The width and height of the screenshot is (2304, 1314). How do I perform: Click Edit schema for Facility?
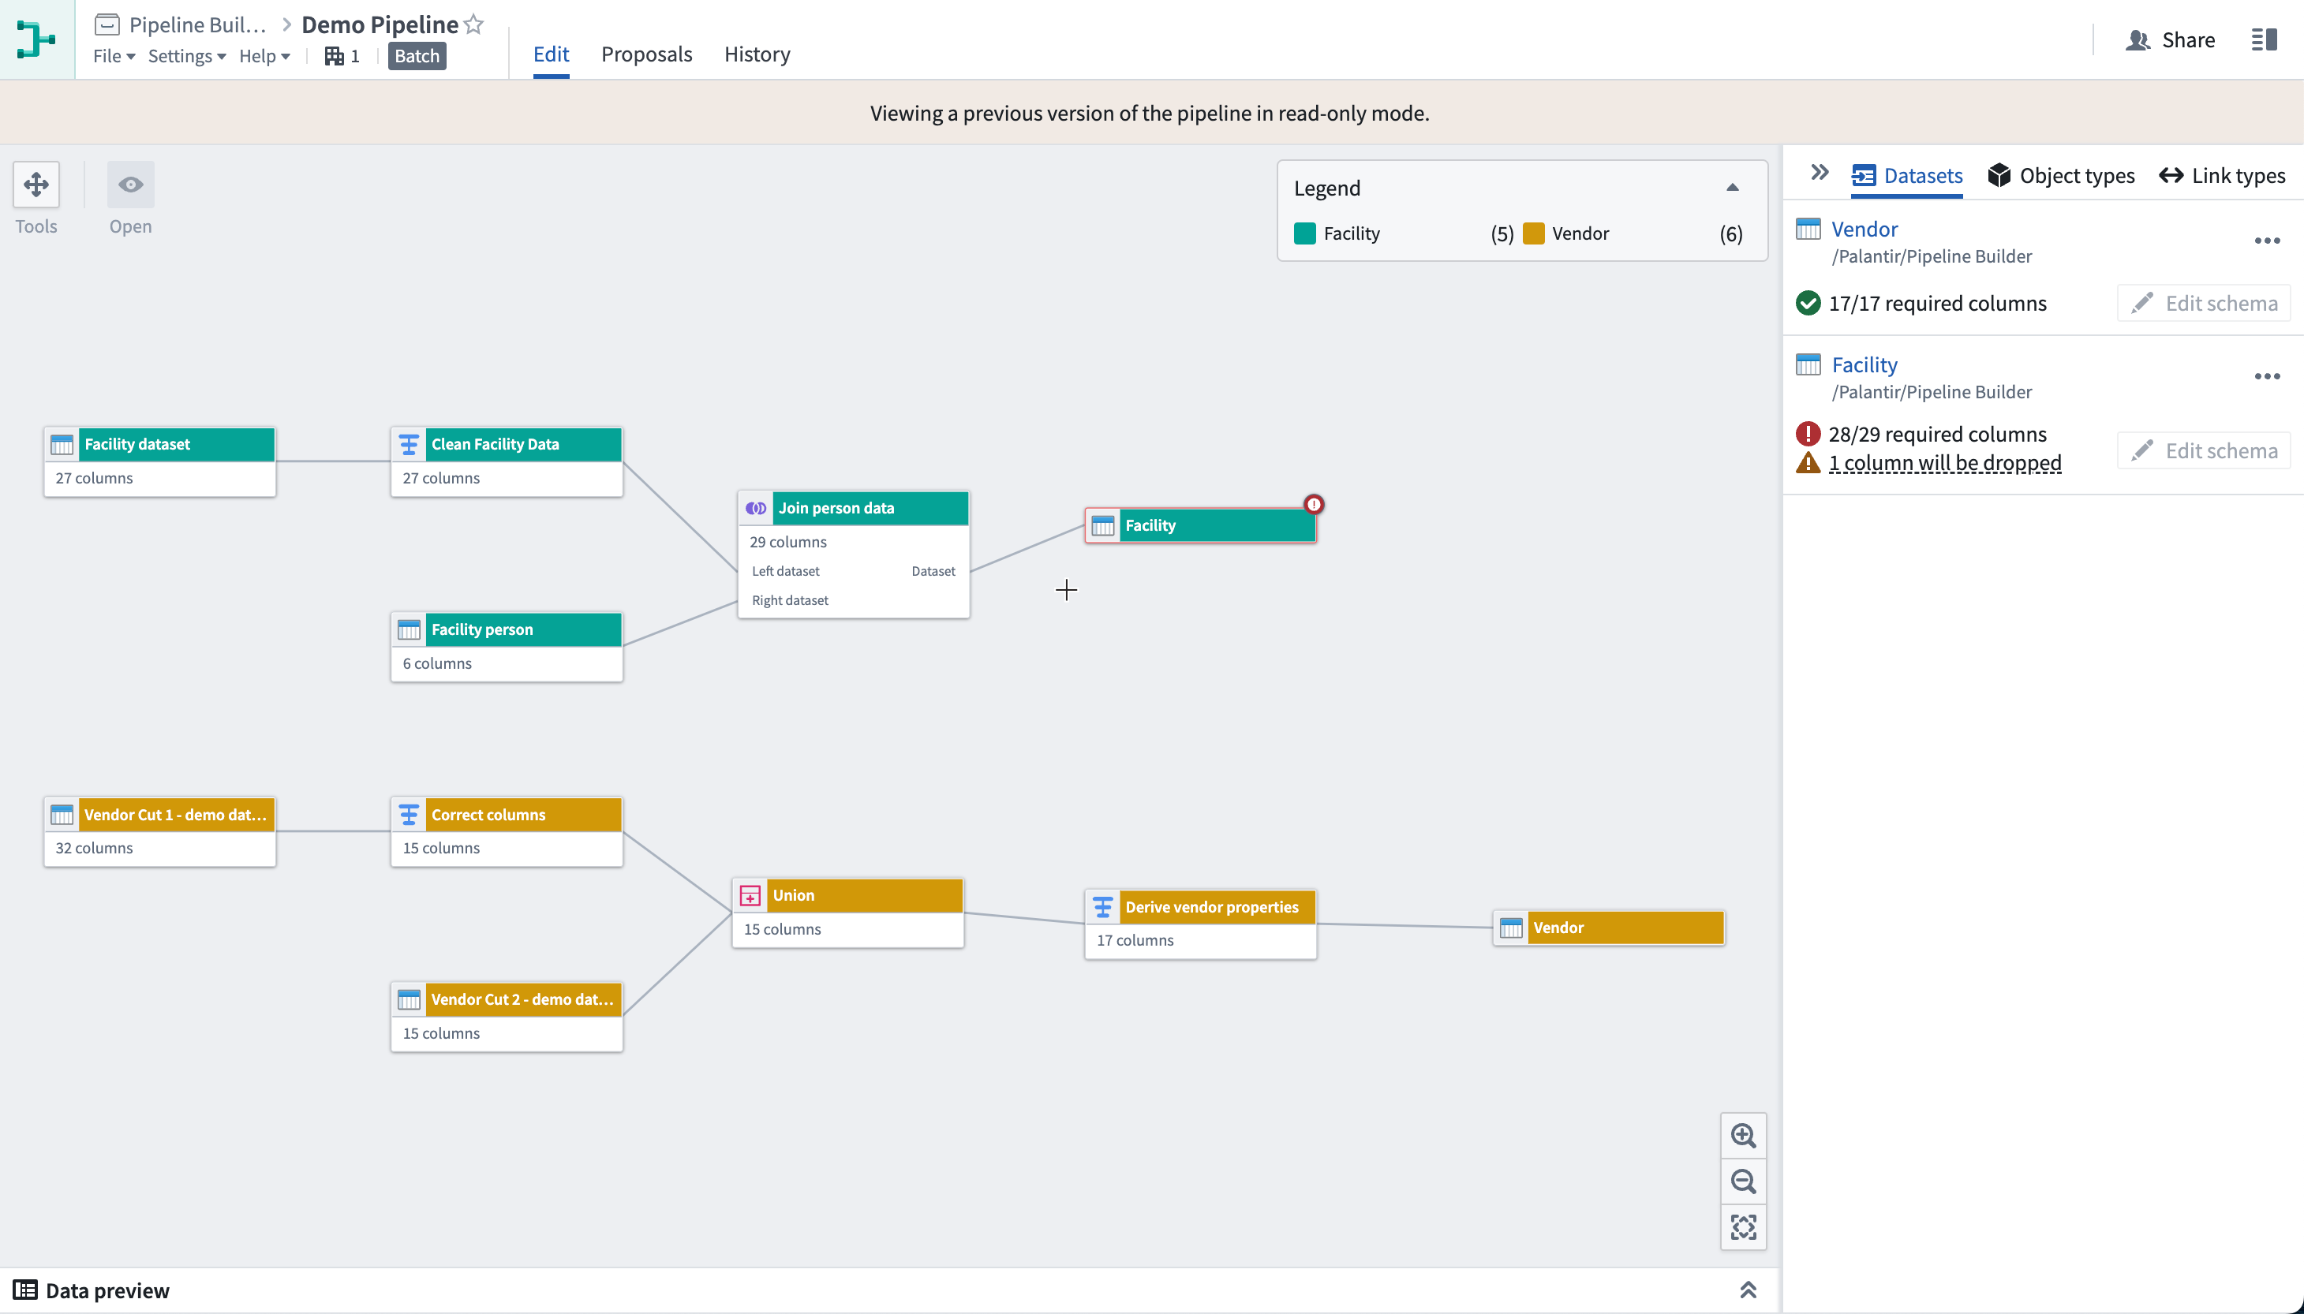point(2204,450)
